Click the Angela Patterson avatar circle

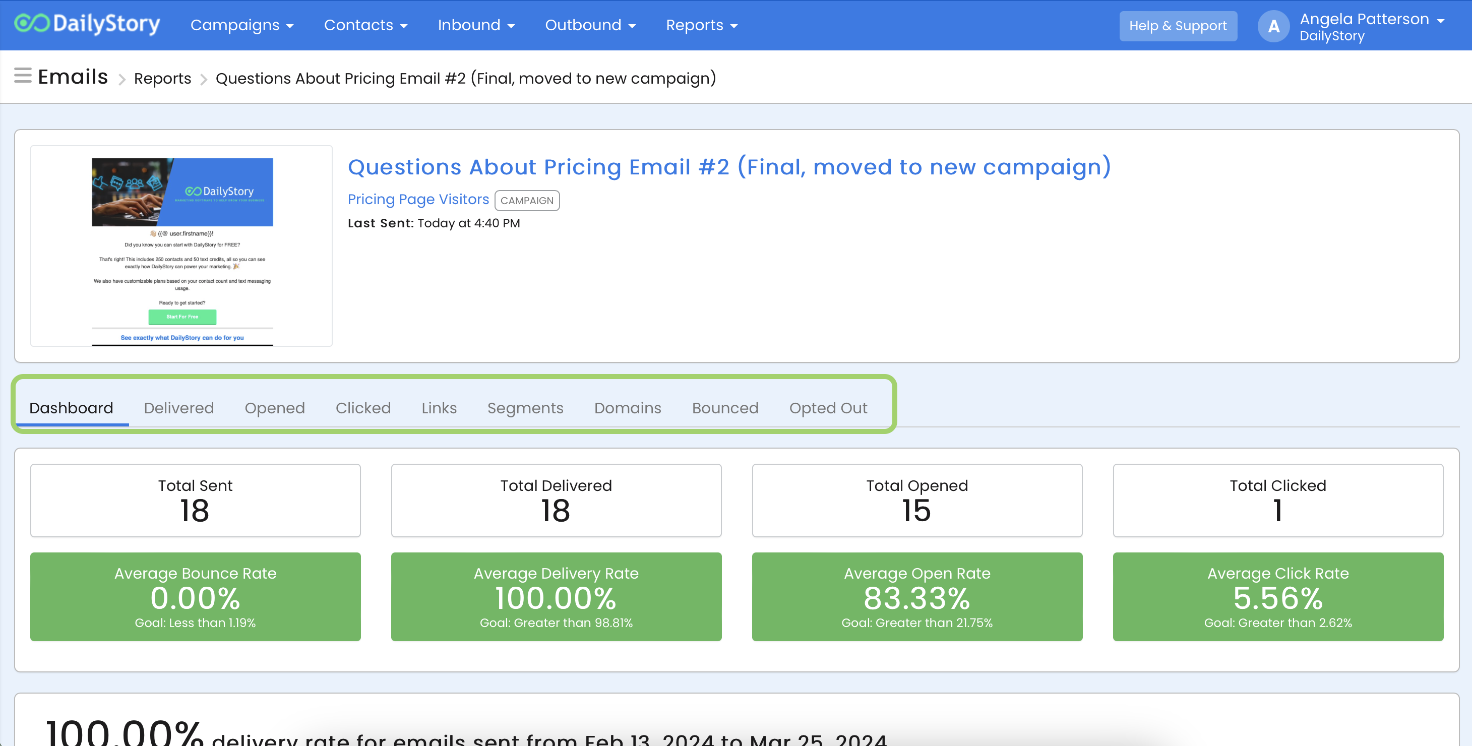[x=1273, y=26]
